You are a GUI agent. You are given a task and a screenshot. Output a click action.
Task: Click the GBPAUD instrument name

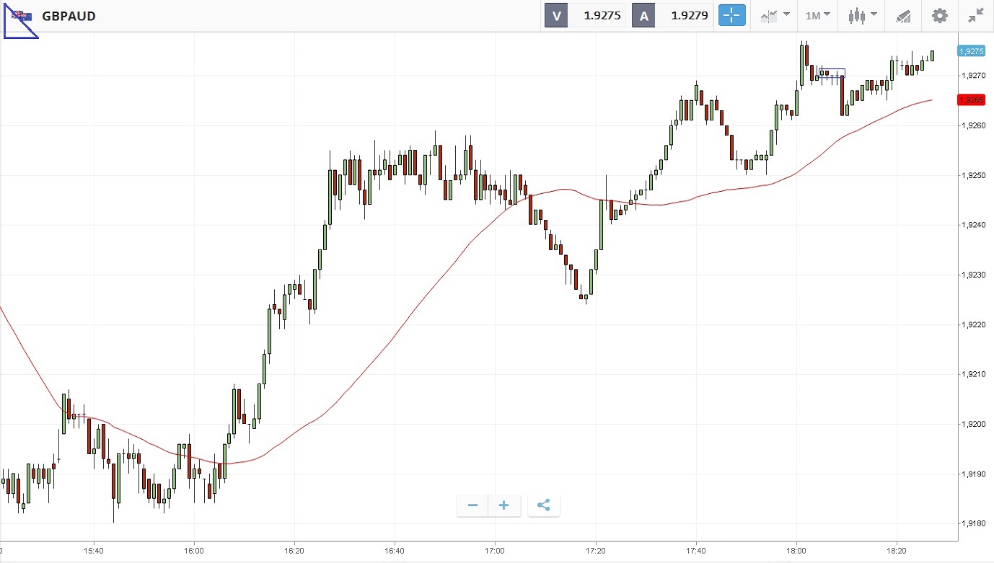coord(69,16)
